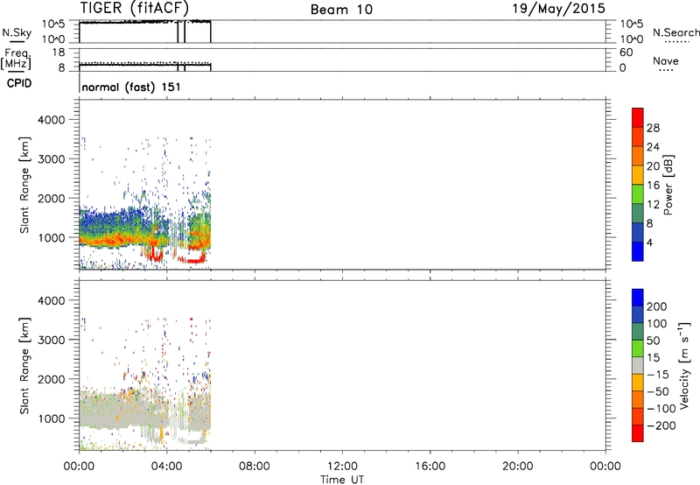Click the 16:00 time tick label
Image resolution: width=700 pixels, height=485 pixels.
coord(430,467)
